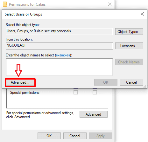Click the Check Names button
The height and width of the screenshot is (142, 148).
pyautogui.click(x=129, y=62)
